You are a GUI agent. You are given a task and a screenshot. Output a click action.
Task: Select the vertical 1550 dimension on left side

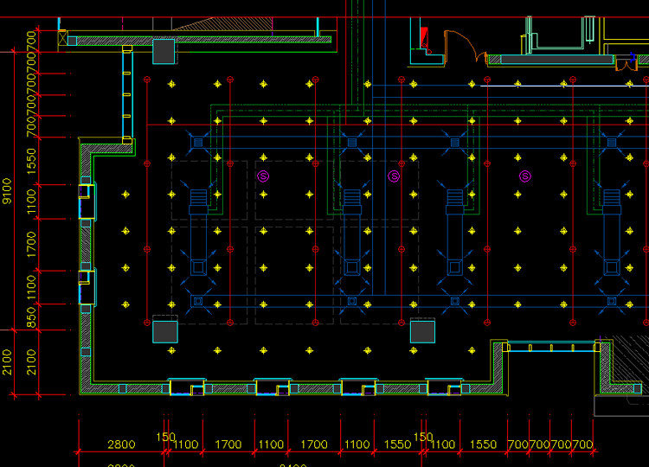coord(31,162)
